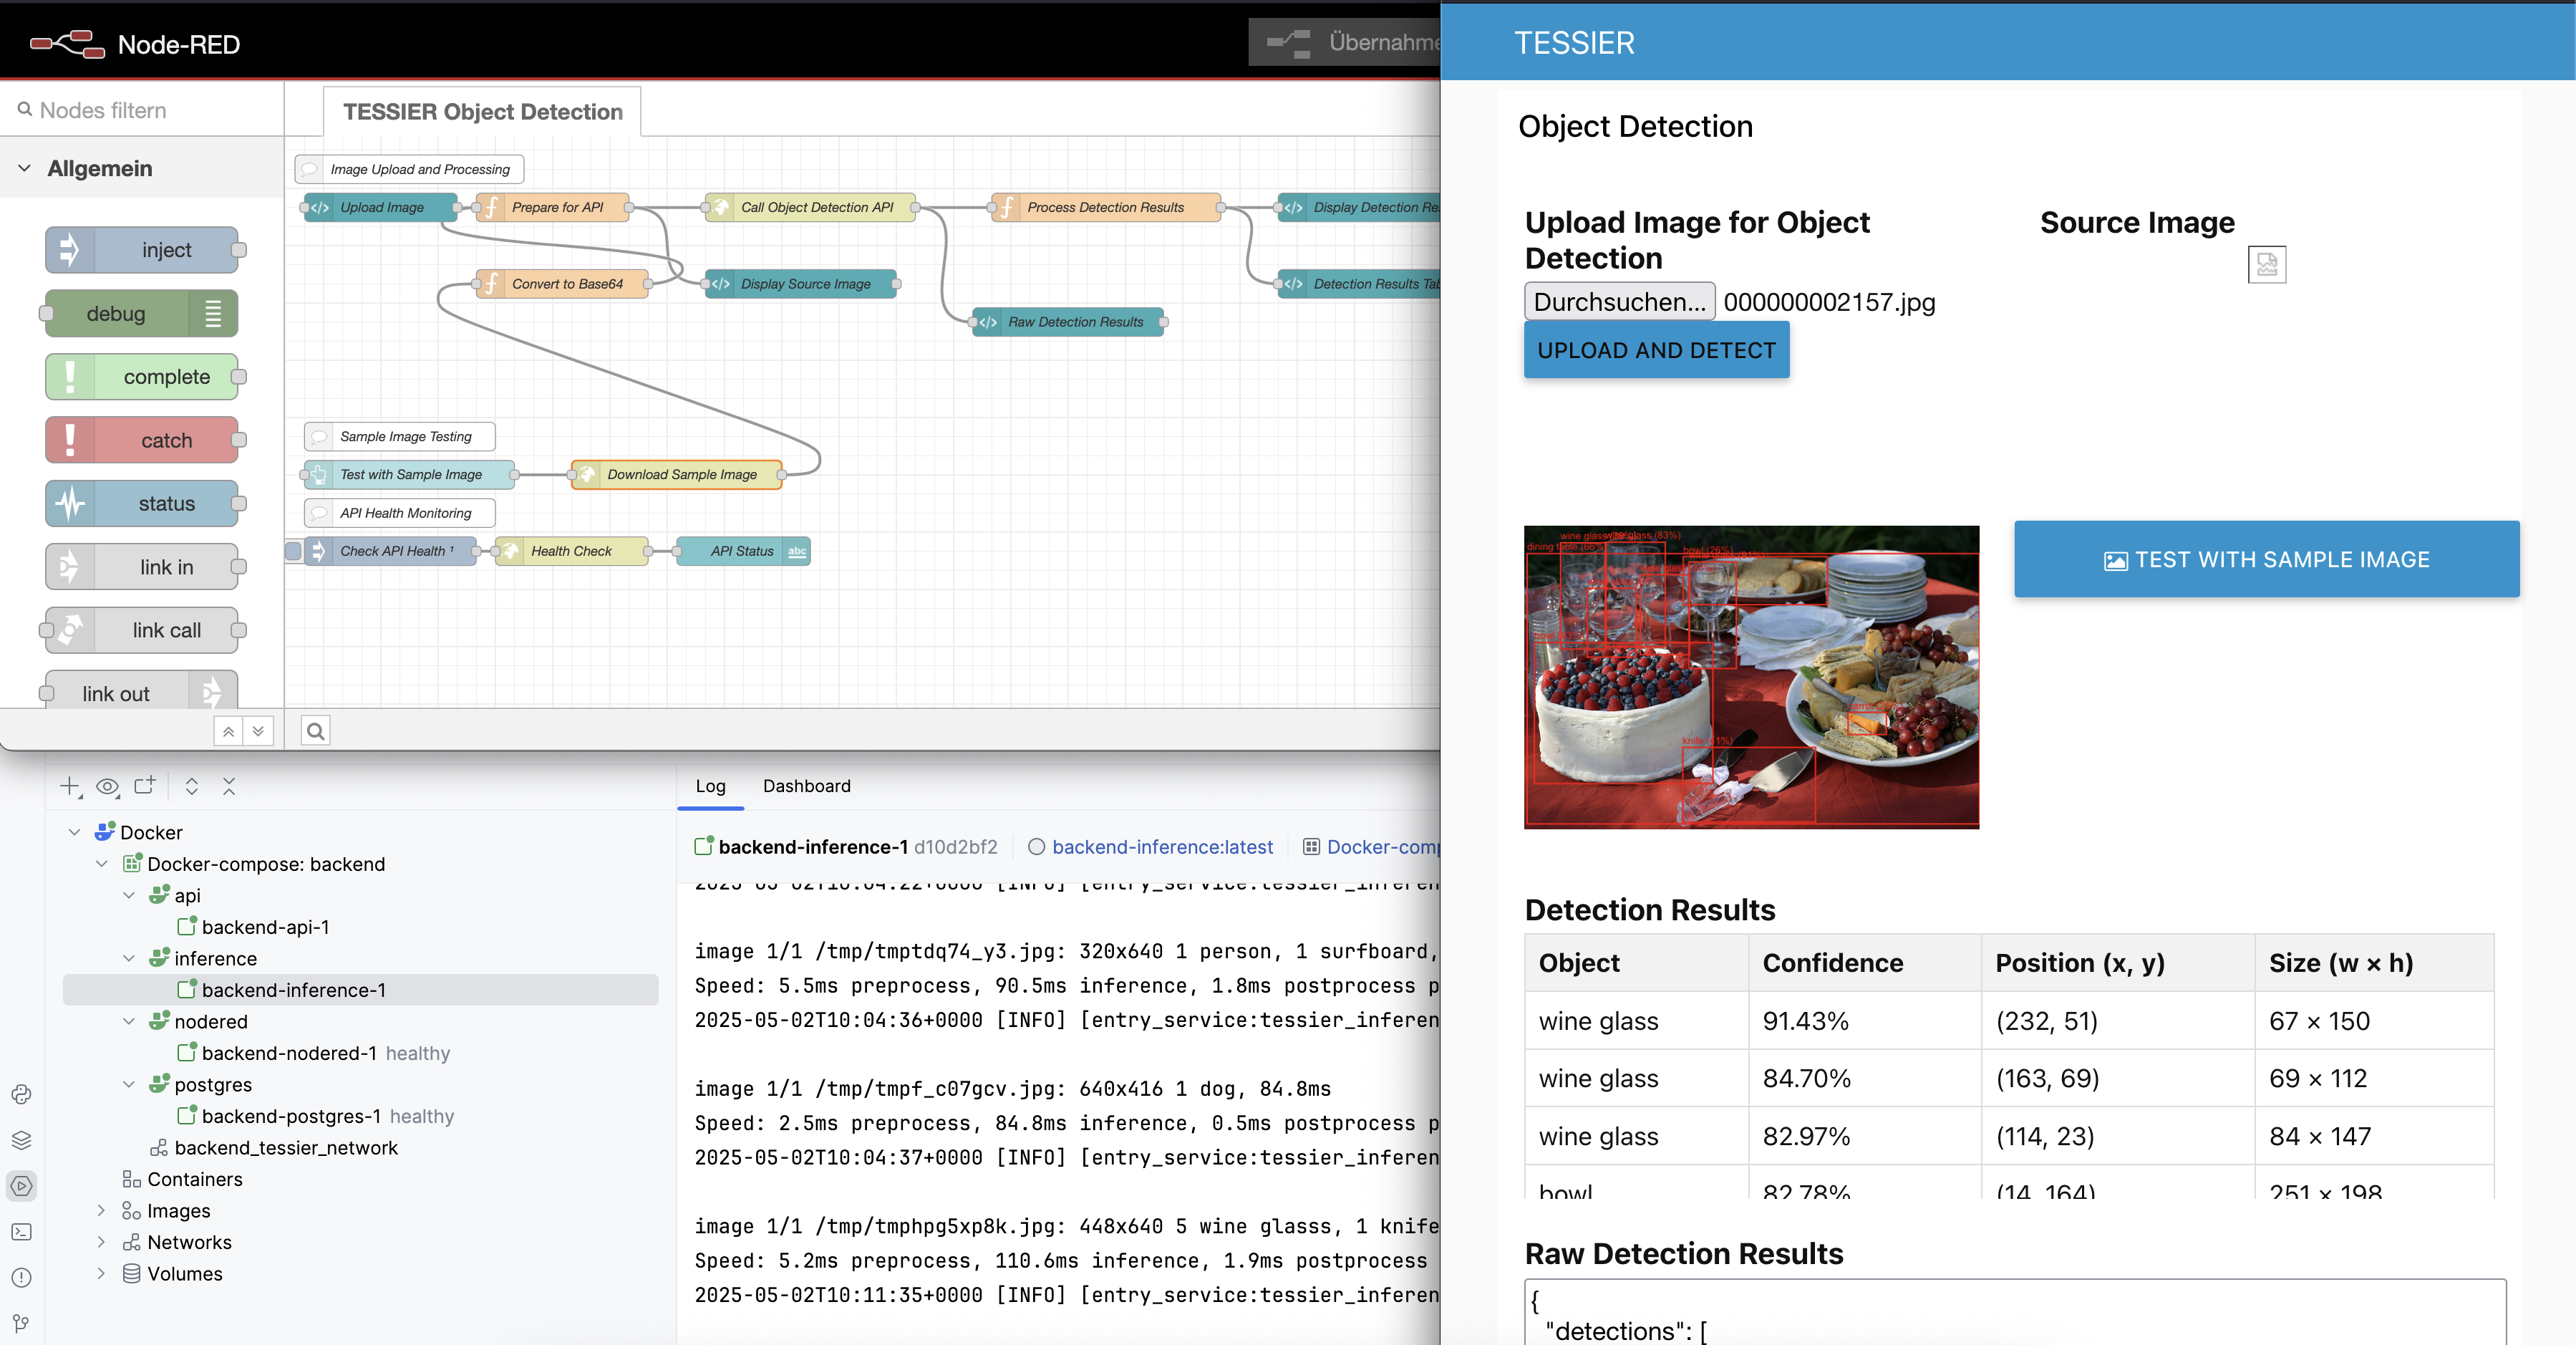The image size is (2576, 1345).
Task: Open the terminal icon in the left sidebar
Action: point(21,1232)
